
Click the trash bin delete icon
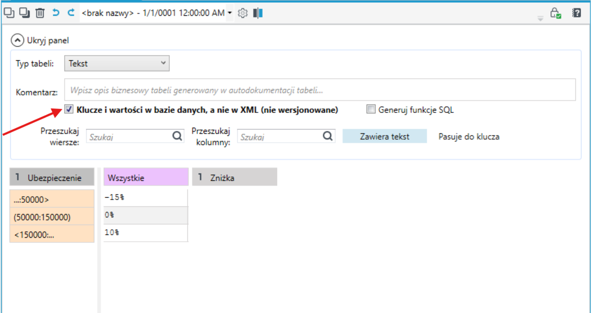(40, 13)
